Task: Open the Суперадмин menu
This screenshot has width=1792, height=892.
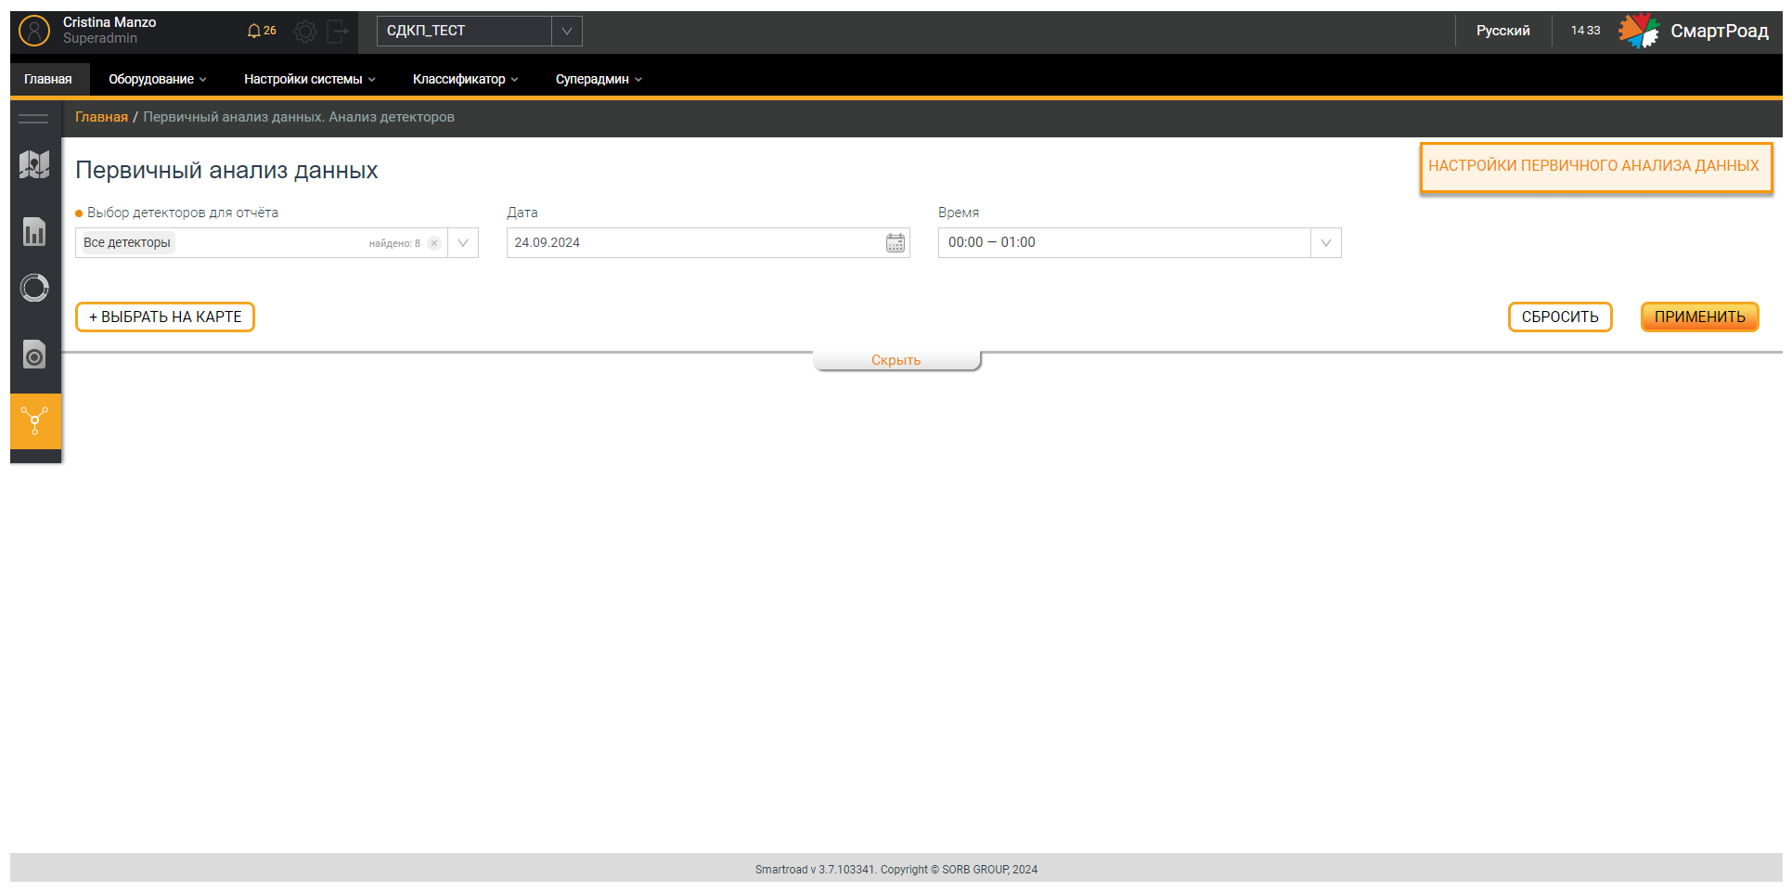Action: 599,79
